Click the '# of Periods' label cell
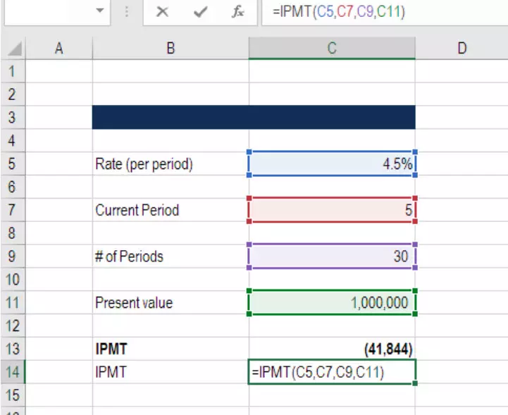 point(171,256)
